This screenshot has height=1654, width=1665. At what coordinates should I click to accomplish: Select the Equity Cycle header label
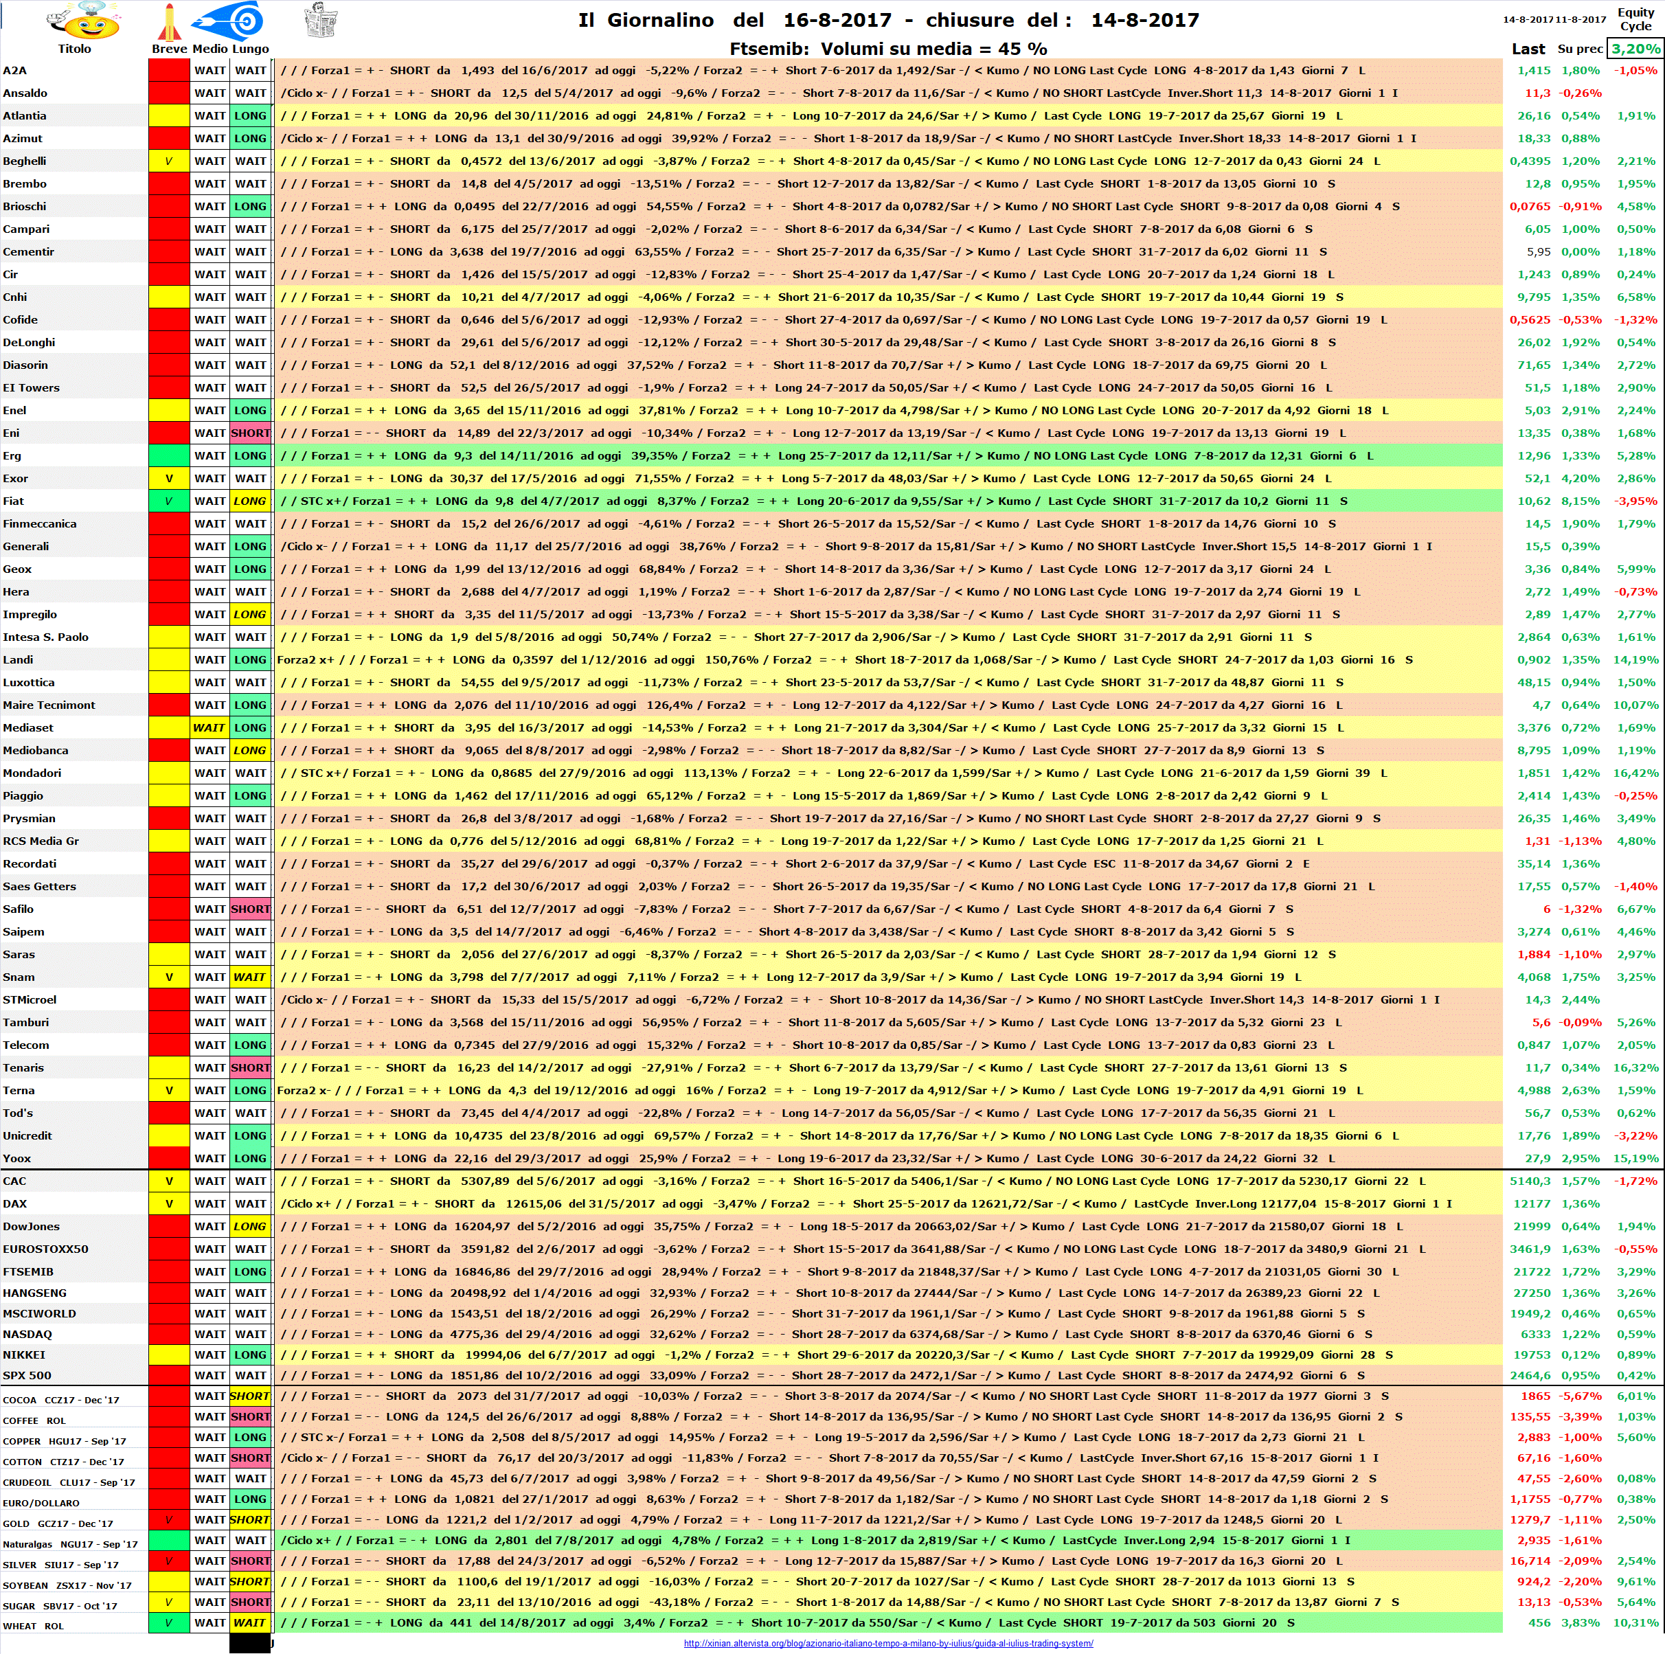pyautogui.click(x=1635, y=19)
